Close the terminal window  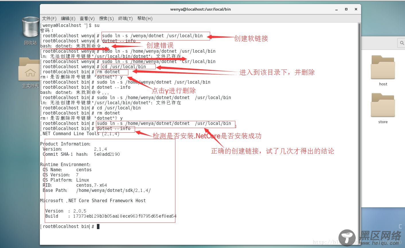pos(356,9)
